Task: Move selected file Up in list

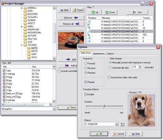Action: [x=95, y=12]
